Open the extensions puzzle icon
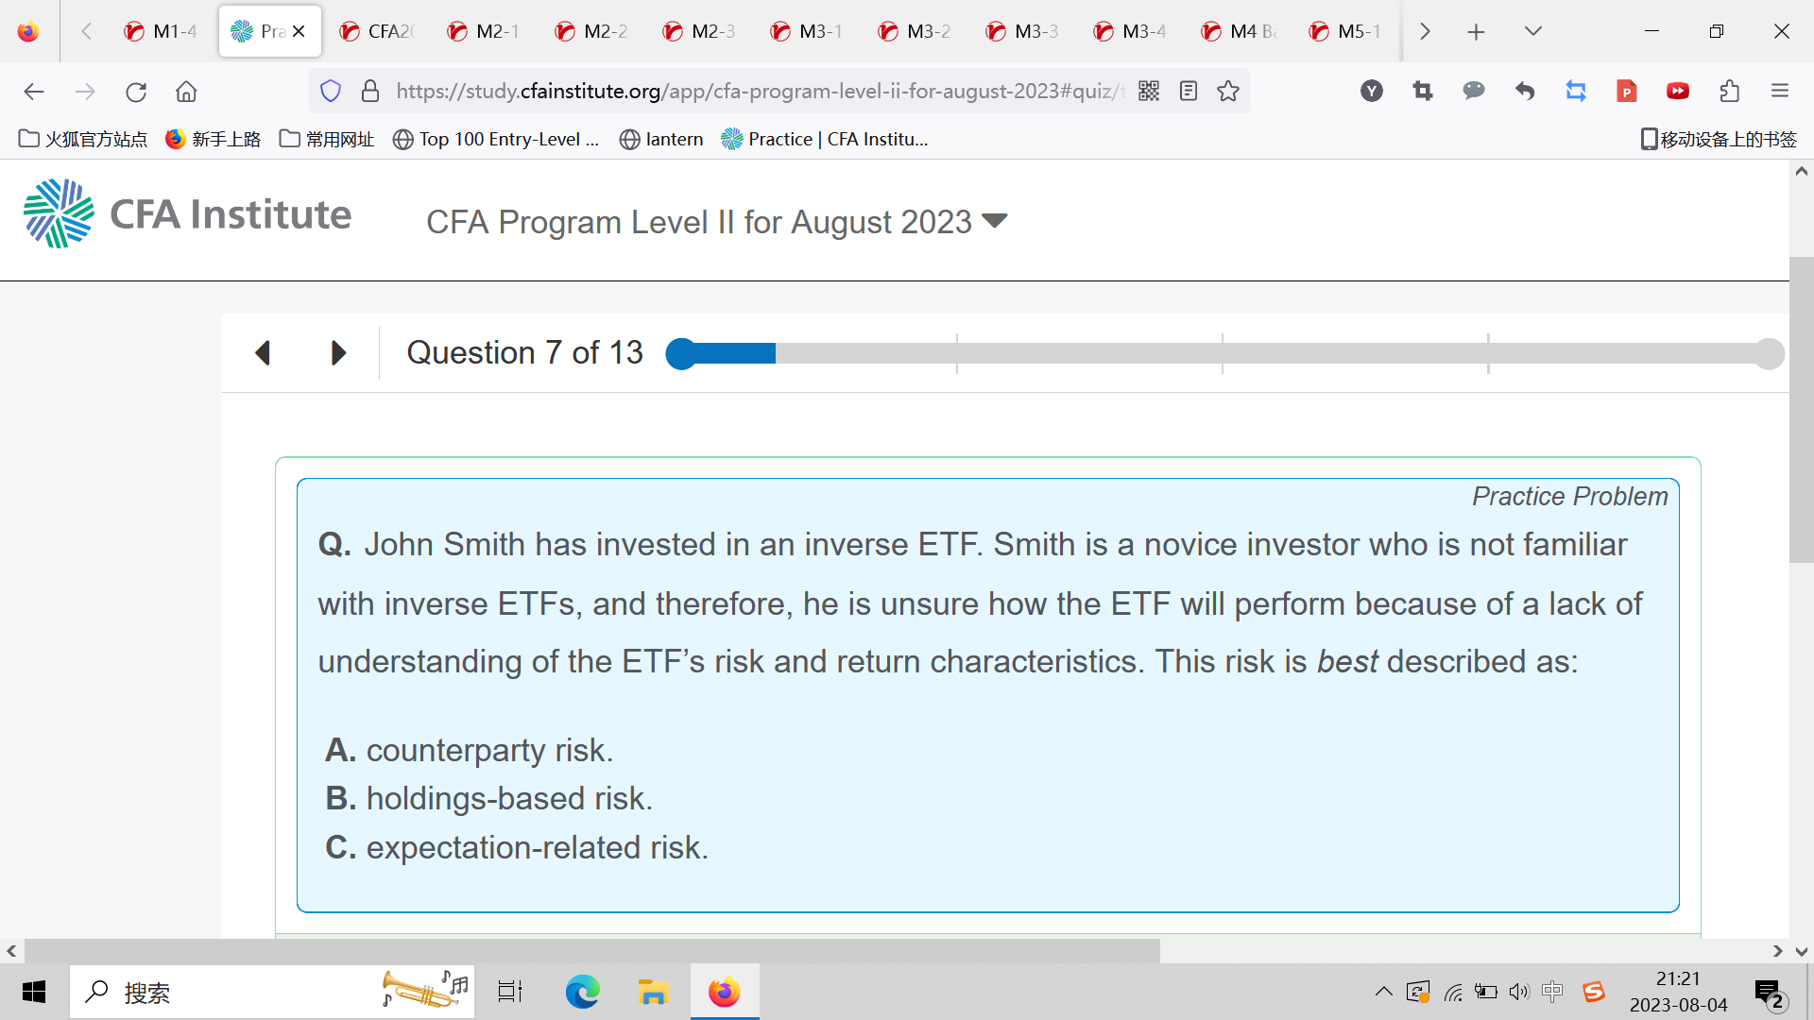Image resolution: width=1814 pixels, height=1020 pixels. coord(1729,91)
